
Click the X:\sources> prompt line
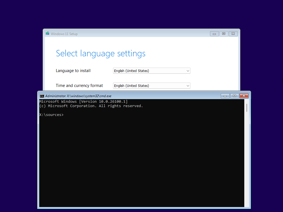click(51, 115)
